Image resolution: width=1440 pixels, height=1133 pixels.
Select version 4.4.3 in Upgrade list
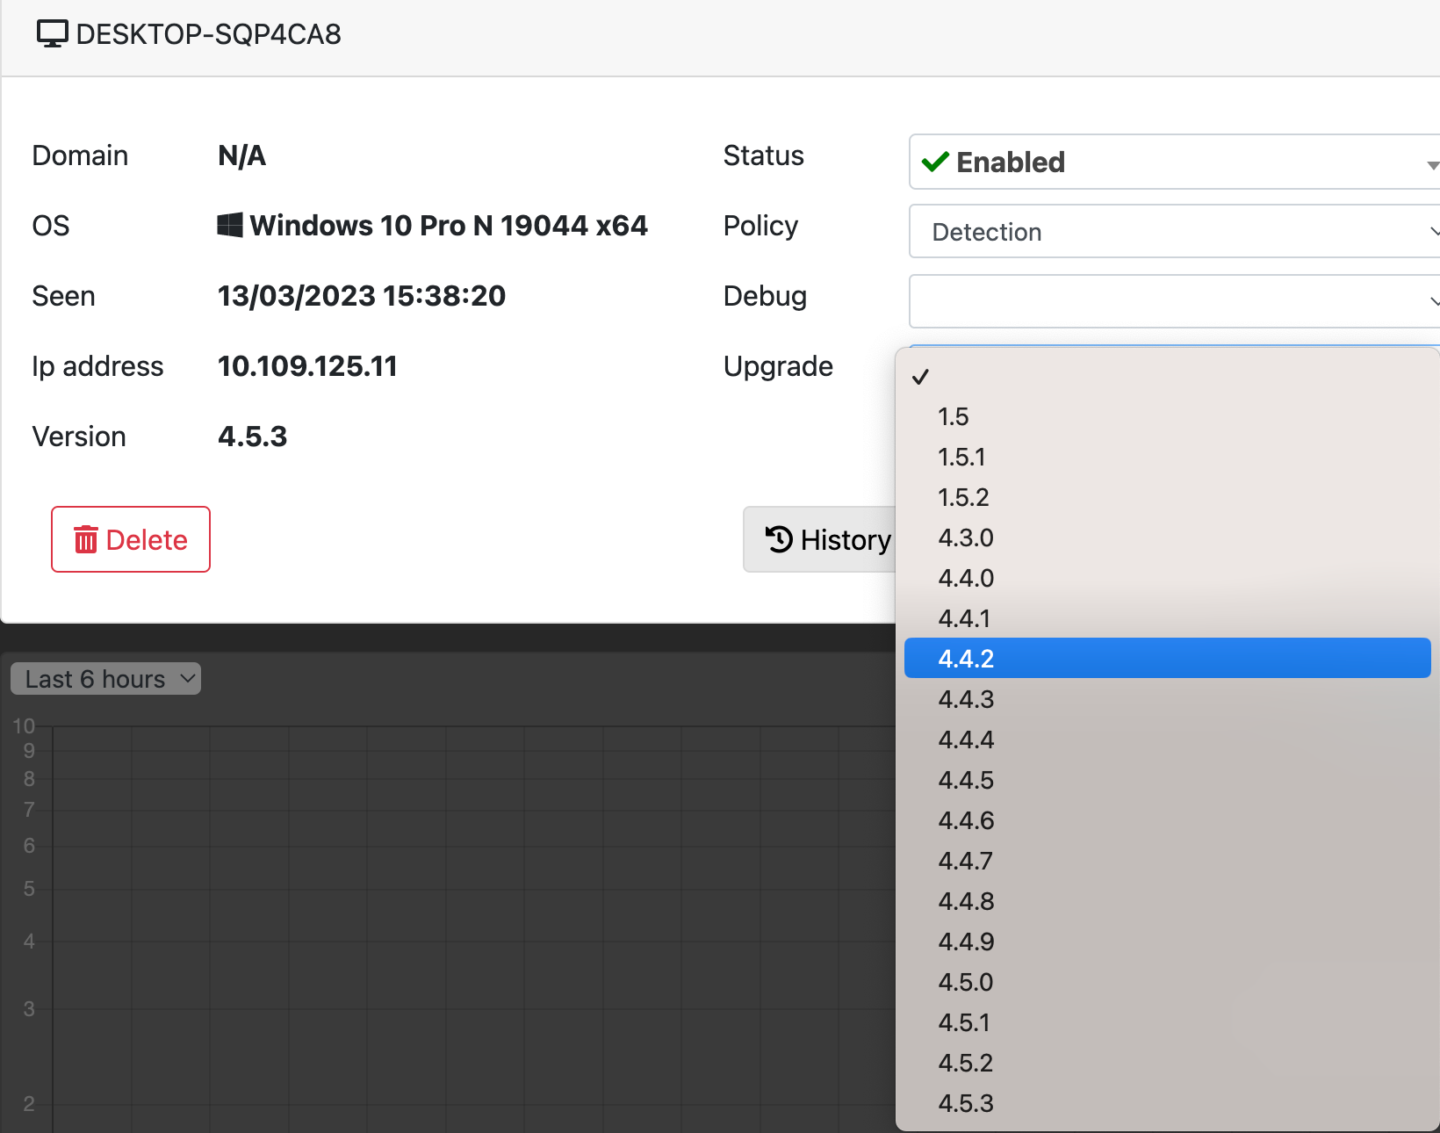pos(1168,699)
